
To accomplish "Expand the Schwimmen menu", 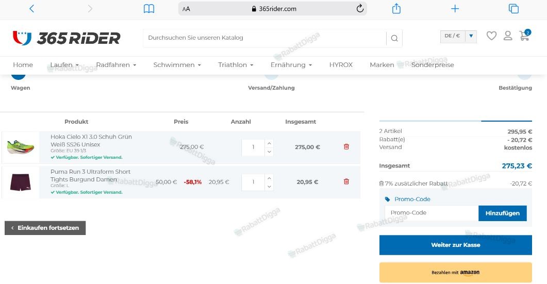I will (177, 65).
